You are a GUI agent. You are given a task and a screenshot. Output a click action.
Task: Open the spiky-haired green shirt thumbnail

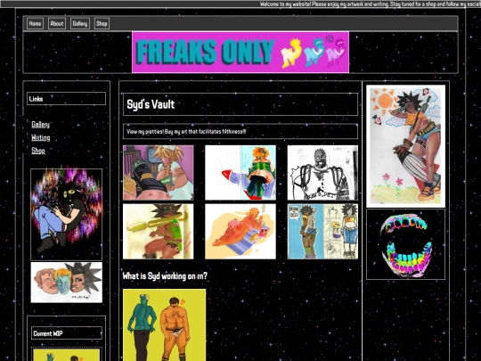click(x=159, y=232)
